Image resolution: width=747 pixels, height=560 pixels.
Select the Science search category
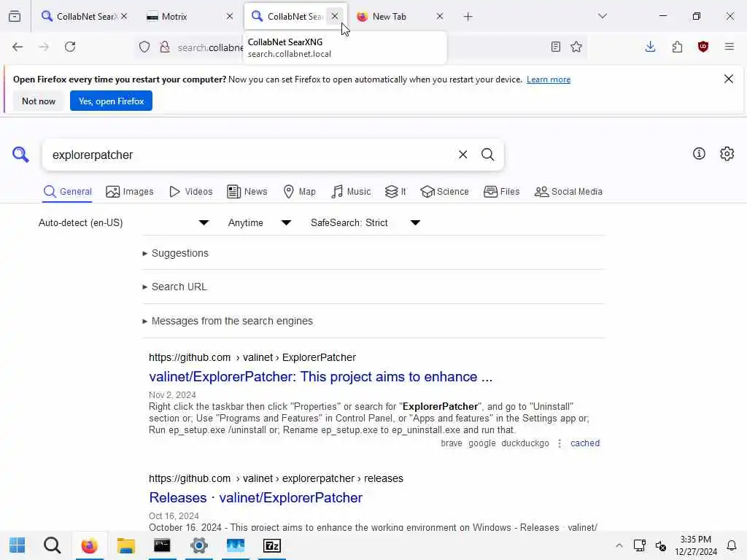click(x=444, y=192)
